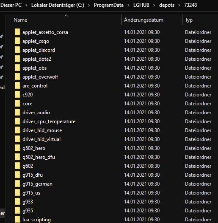Click the applet_obs folder icon
218x223 pixels.
(17, 68)
